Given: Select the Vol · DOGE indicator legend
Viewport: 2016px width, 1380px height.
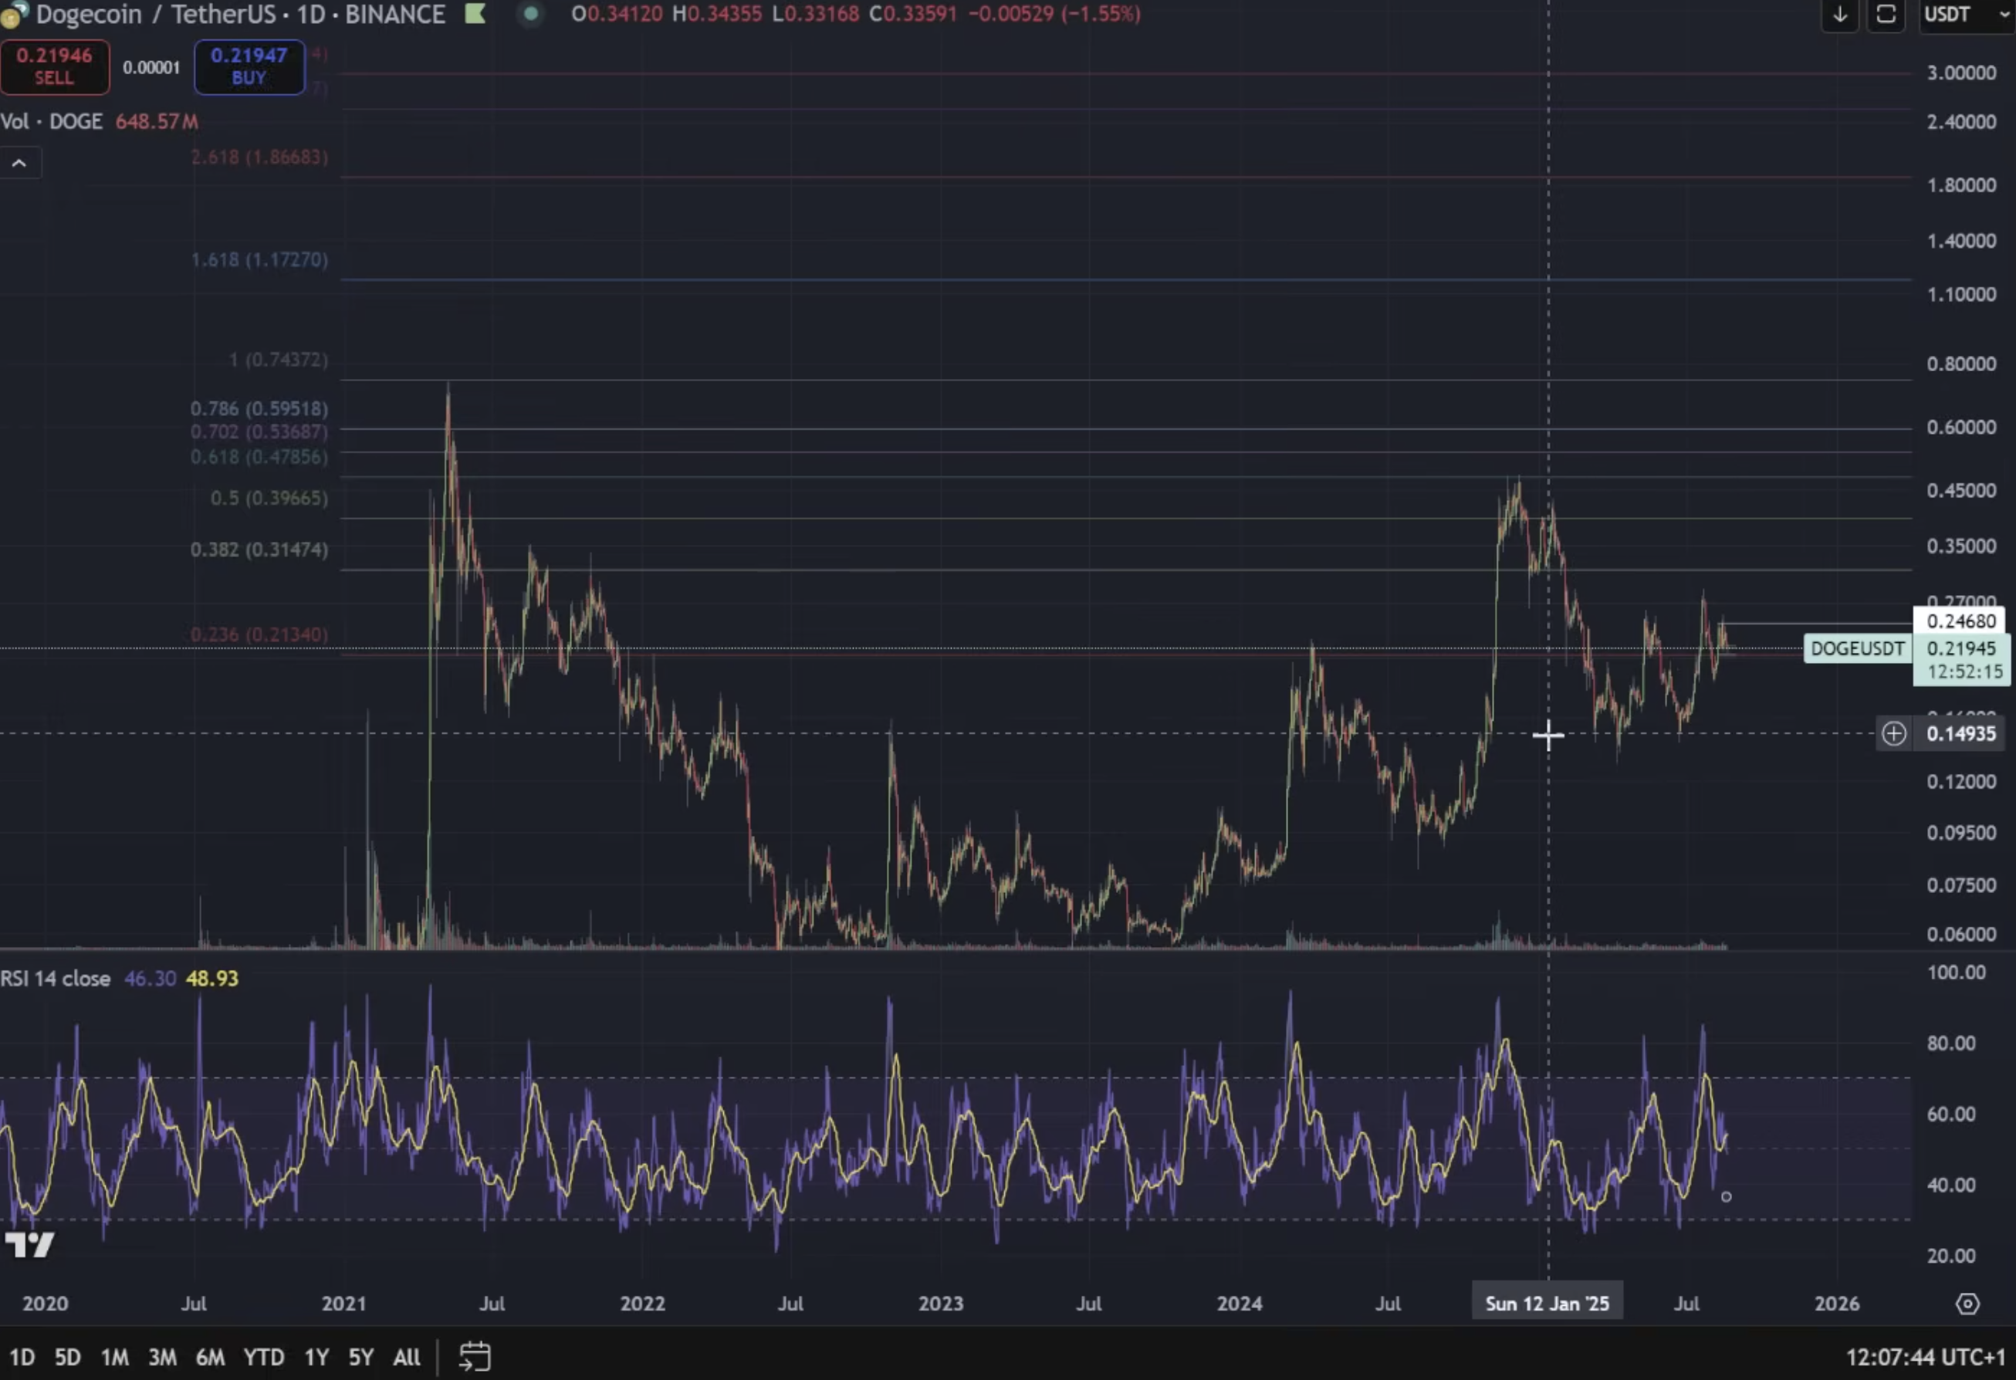Looking at the screenshot, I should [51, 121].
